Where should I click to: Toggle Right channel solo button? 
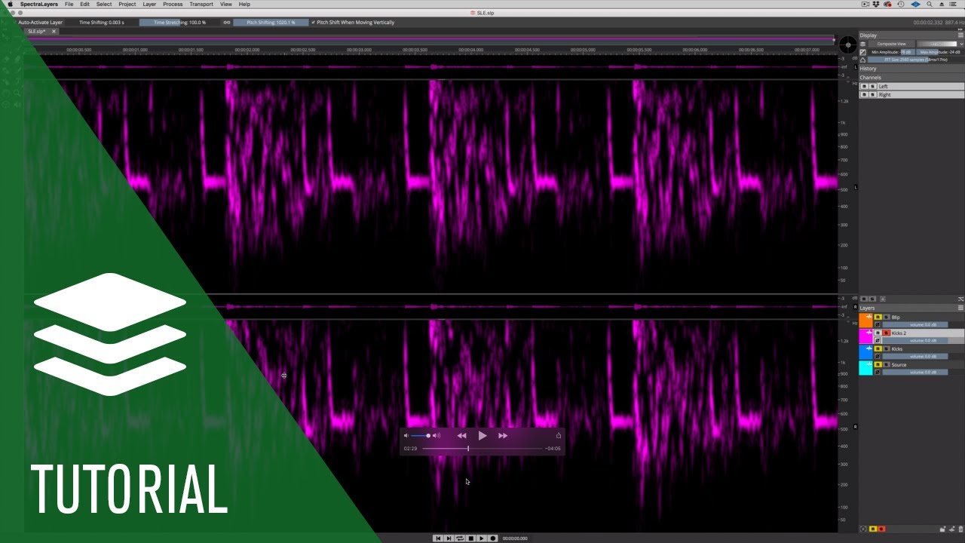(x=872, y=95)
